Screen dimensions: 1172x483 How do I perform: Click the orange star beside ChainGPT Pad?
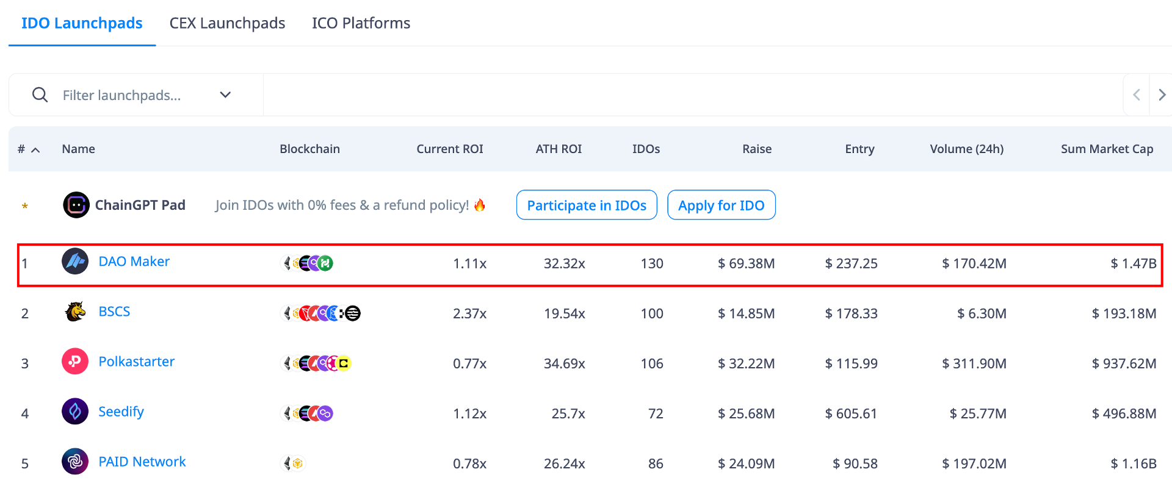(x=24, y=206)
